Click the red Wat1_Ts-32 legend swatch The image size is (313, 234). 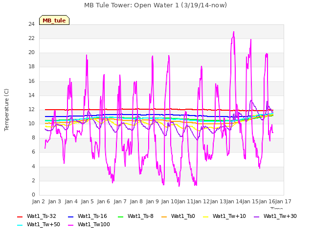click(x=20, y=216)
